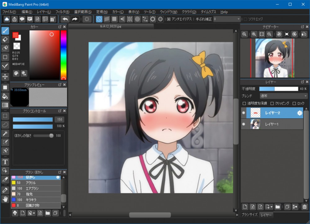Select the Text tool
Screen dimensions: 310x224
point(5,162)
